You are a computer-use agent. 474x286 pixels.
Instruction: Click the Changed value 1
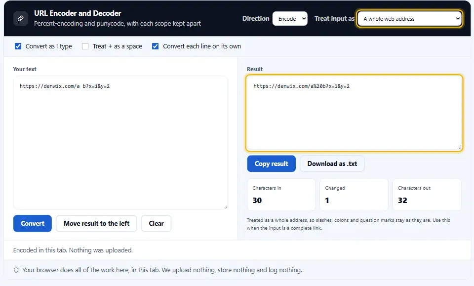[327, 201]
